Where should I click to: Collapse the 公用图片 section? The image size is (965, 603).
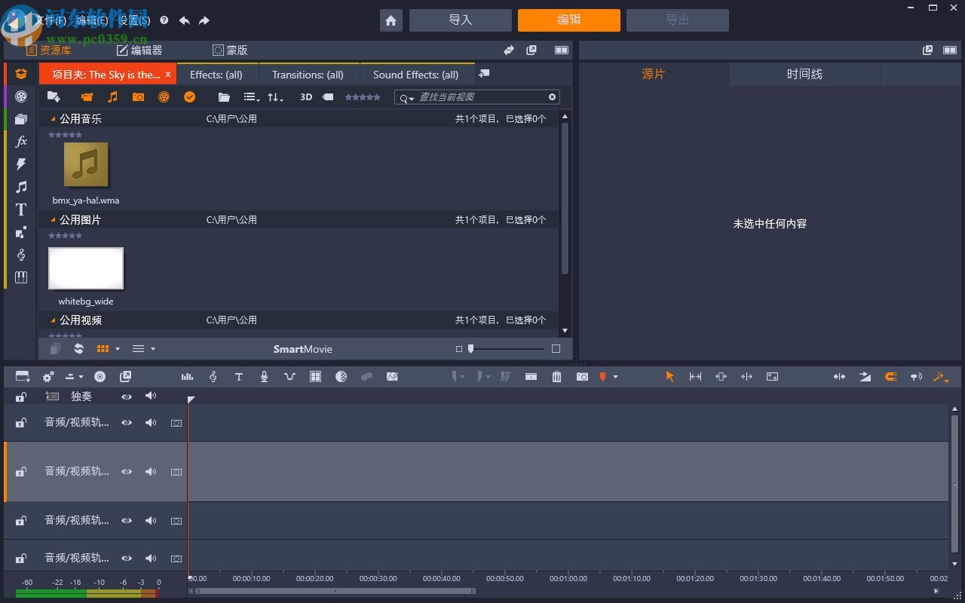coord(53,220)
